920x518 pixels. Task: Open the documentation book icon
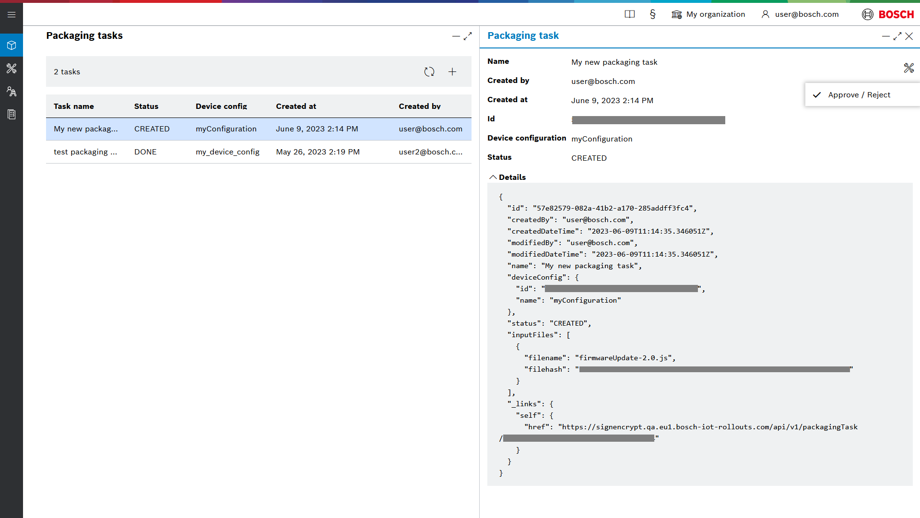(x=629, y=14)
